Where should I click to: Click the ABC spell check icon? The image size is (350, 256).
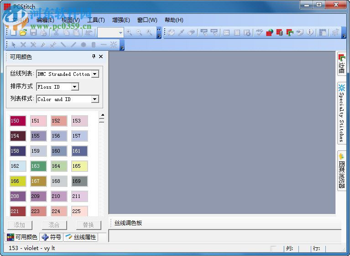259,32
